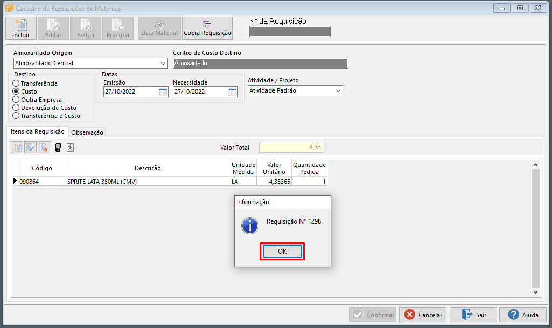The height and width of the screenshot is (328, 552).
Task: Click Quantidade Pedida column header
Action: [310, 168]
